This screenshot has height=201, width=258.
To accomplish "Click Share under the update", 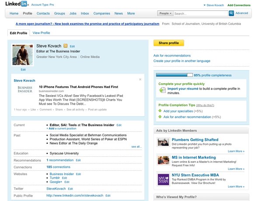I will click(59, 109).
